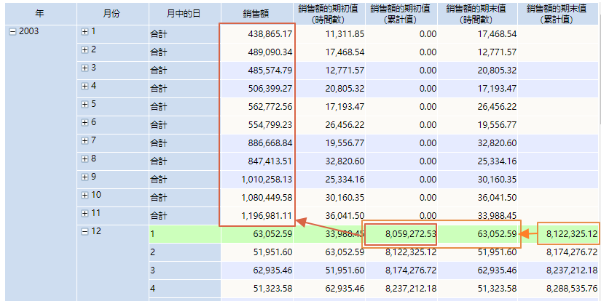Collapse the 2003 year row

pyautogui.click(x=12, y=32)
